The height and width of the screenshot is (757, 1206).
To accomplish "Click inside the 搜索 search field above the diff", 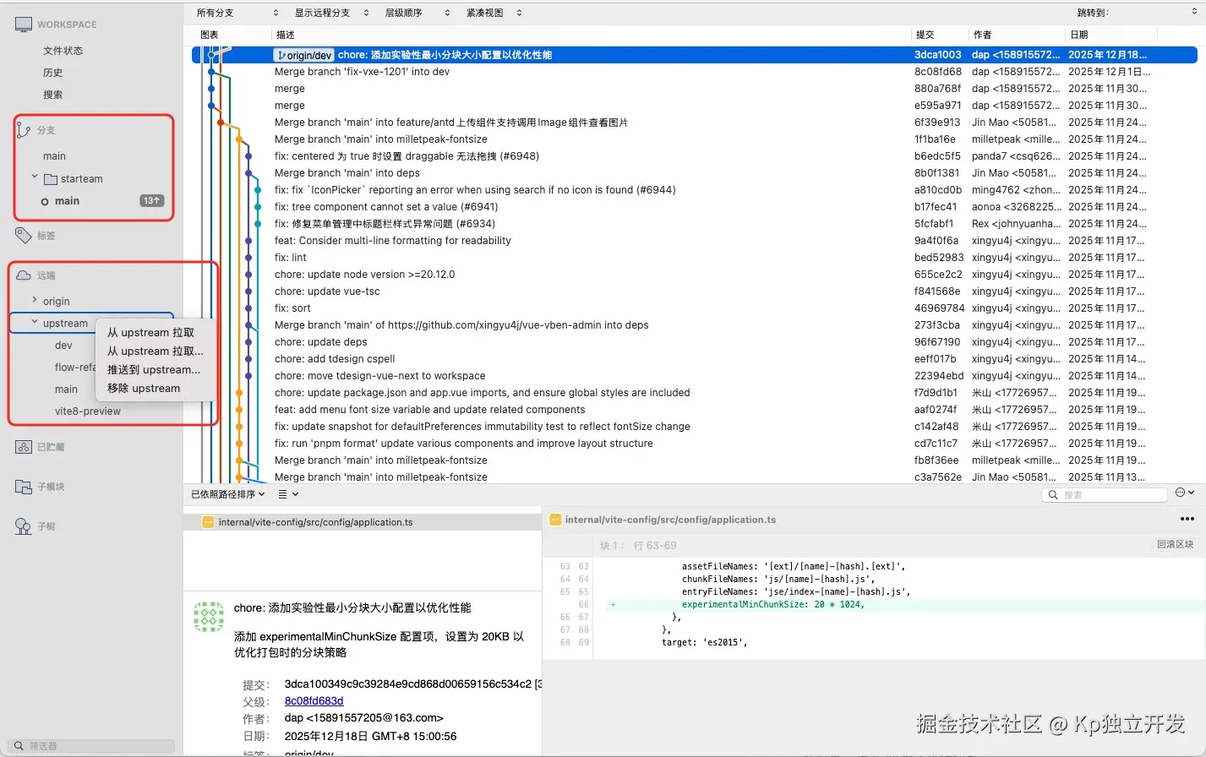I will click(1105, 494).
